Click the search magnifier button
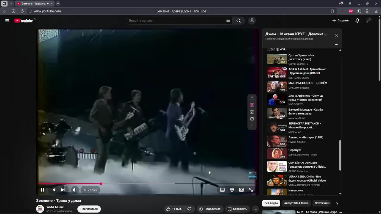This screenshot has width=381, height=214. (238, 21)
